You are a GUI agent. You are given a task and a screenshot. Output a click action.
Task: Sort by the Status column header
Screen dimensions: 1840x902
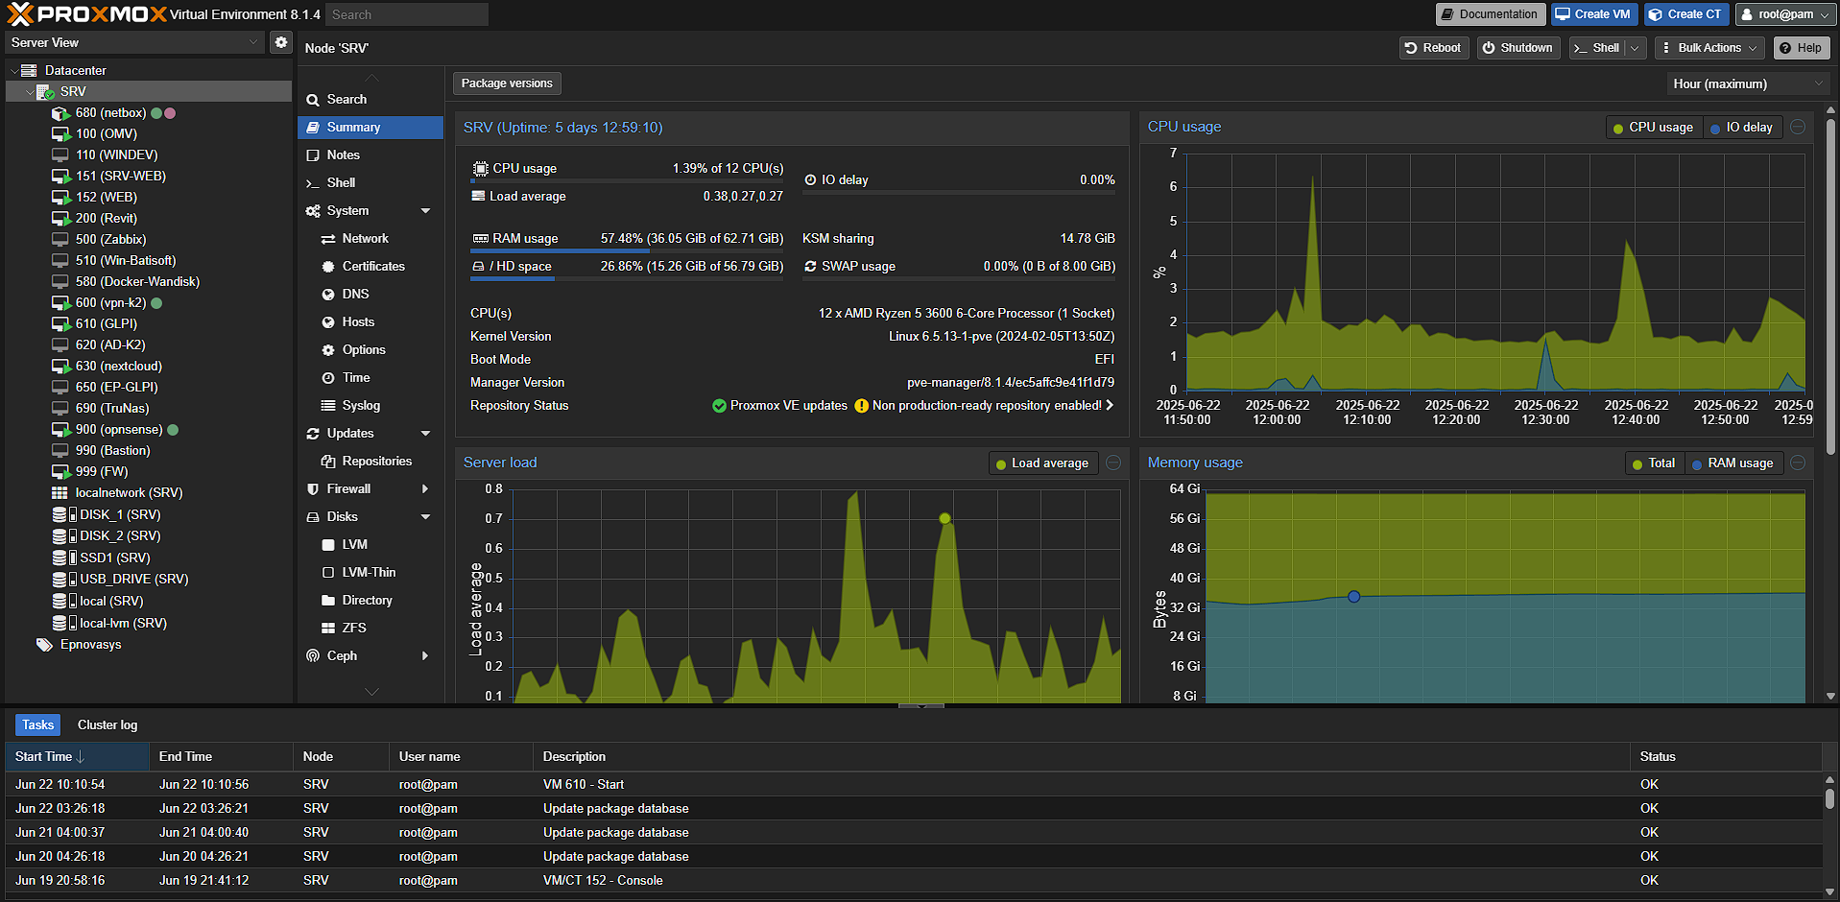[1726, 756]
